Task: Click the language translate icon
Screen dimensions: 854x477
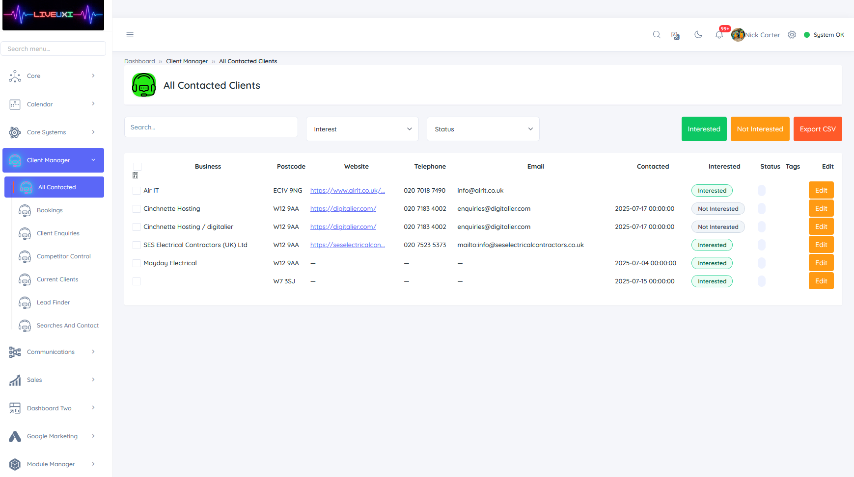Action: [x=676, y=35]
